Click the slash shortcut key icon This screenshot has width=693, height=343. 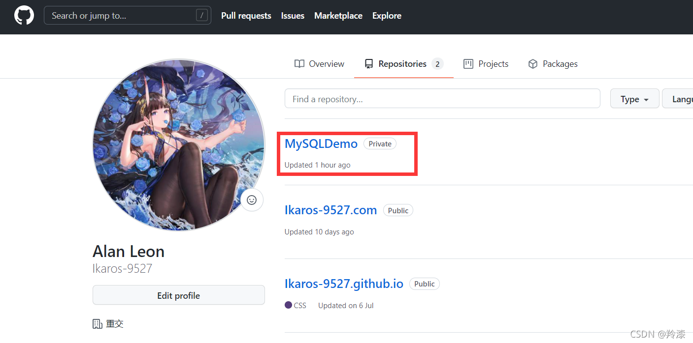[x=202, y=16]
